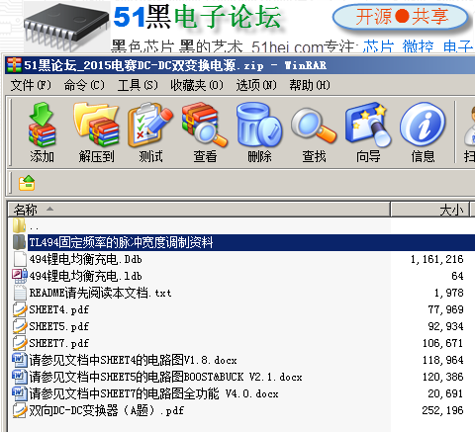Select 请参见文档中SHEET4的电路图V1.8.docx
The height and width of the screenshot is (432, 475).
click(133, 360)
